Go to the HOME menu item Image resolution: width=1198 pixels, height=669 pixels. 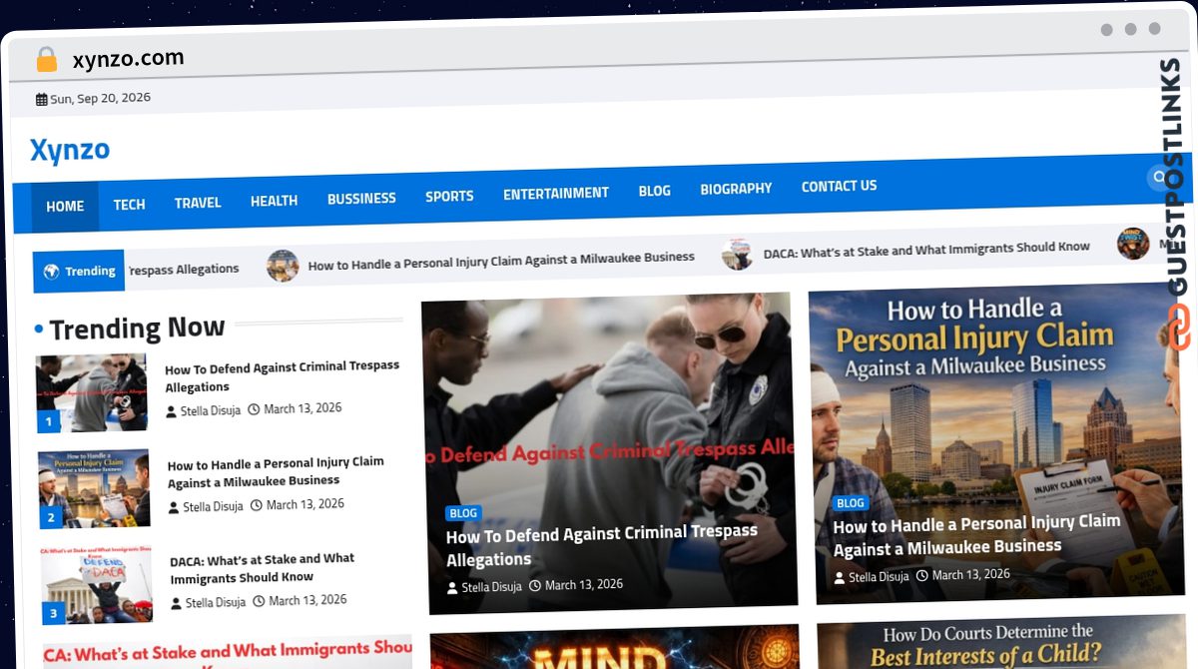[x=65, y=207]
